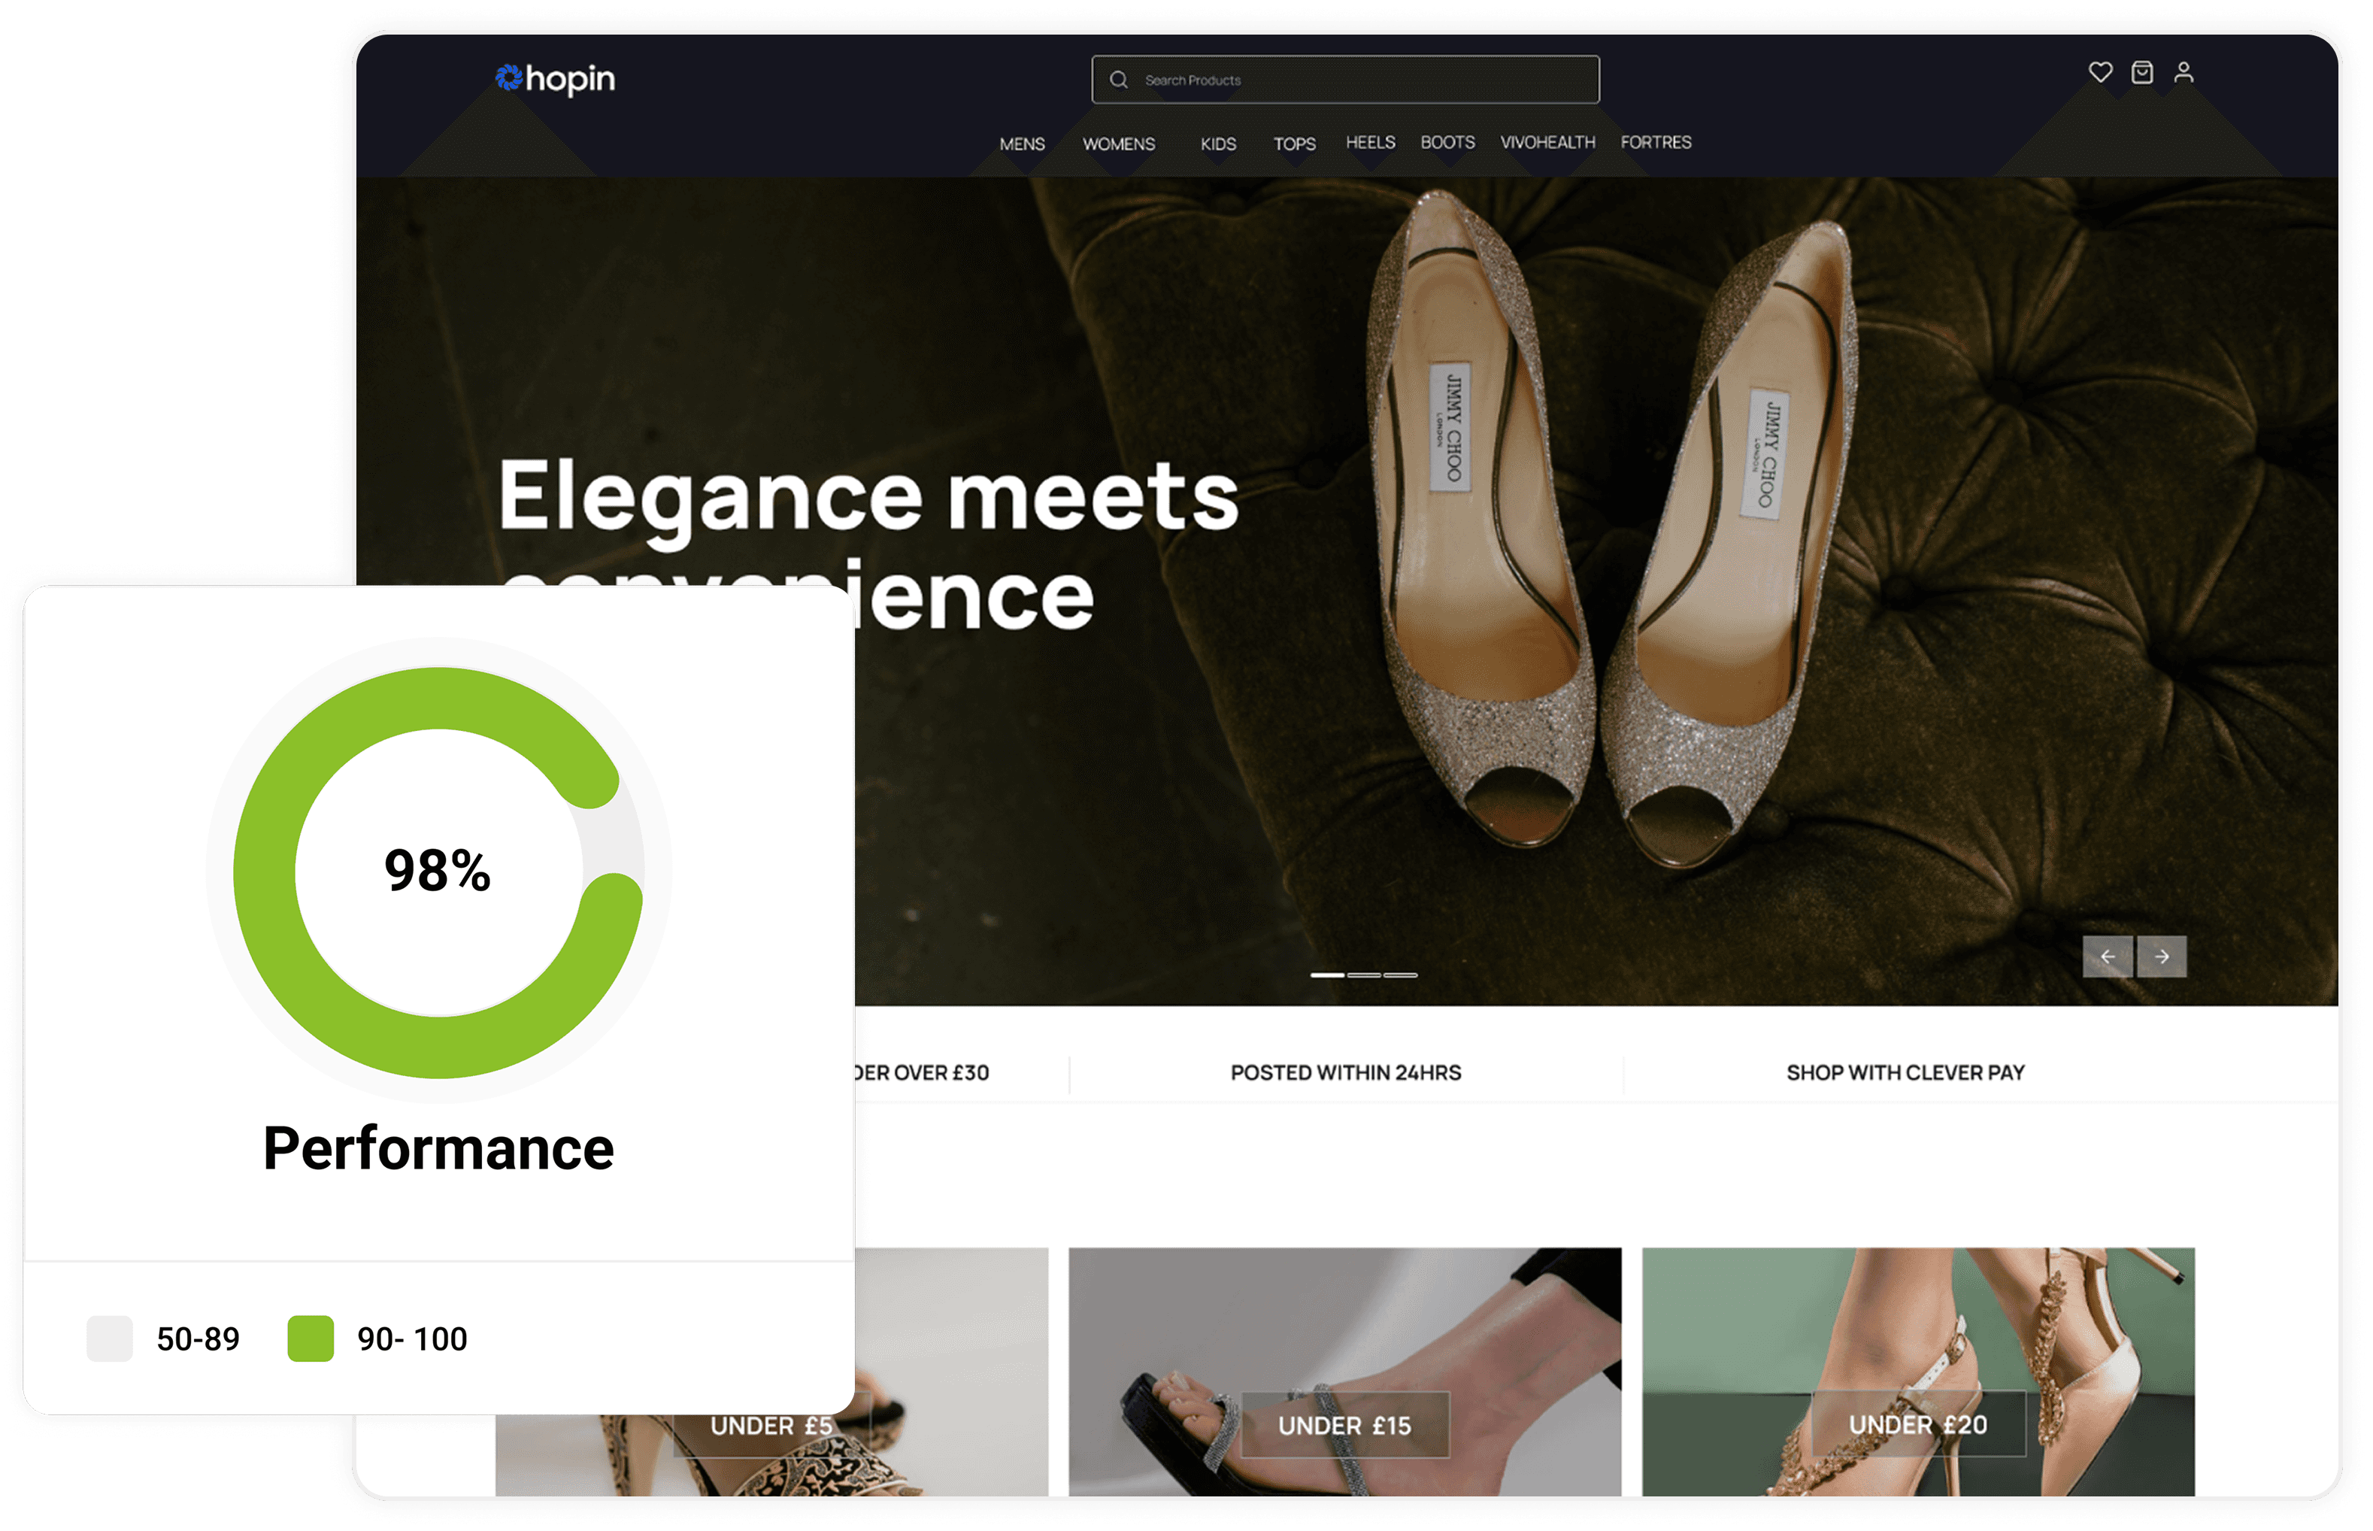Click the wishlist heart icon
The width and height of the screenshot is (2373, 1531).
[2099, 73]
